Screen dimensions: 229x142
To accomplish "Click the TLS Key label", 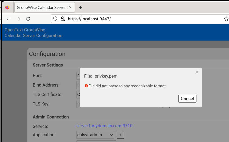I will pos(41,104).
